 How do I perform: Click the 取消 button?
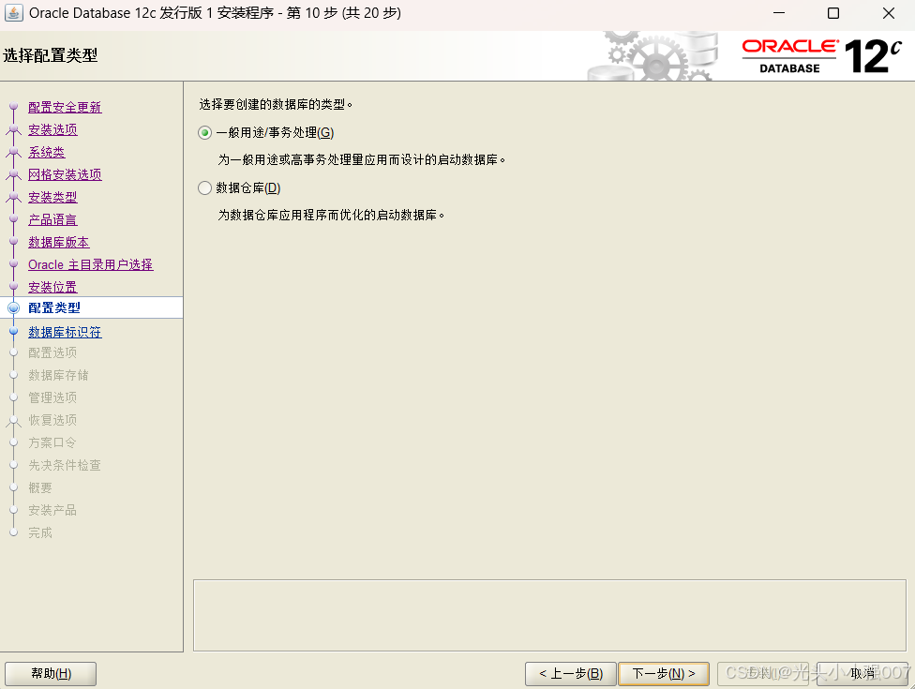(x=861, y=673)
